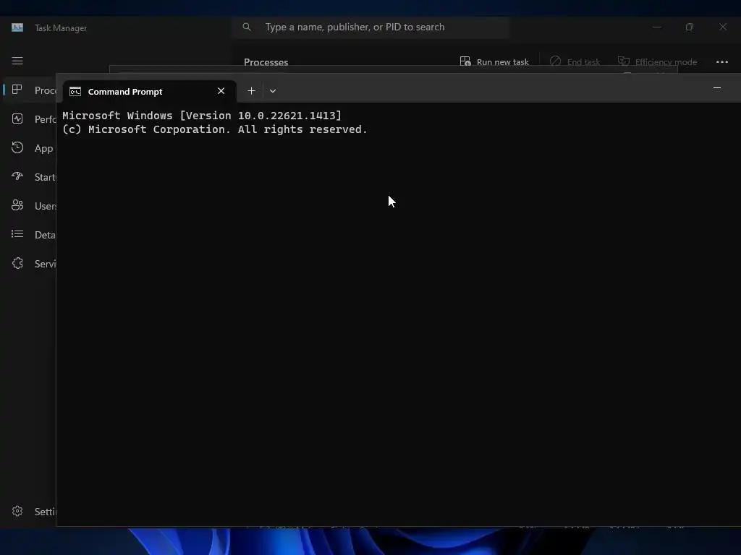This screenshot has width=741, height=555.
Task: Select the Command Prompt tab
Action: click(x=149, y=91)
